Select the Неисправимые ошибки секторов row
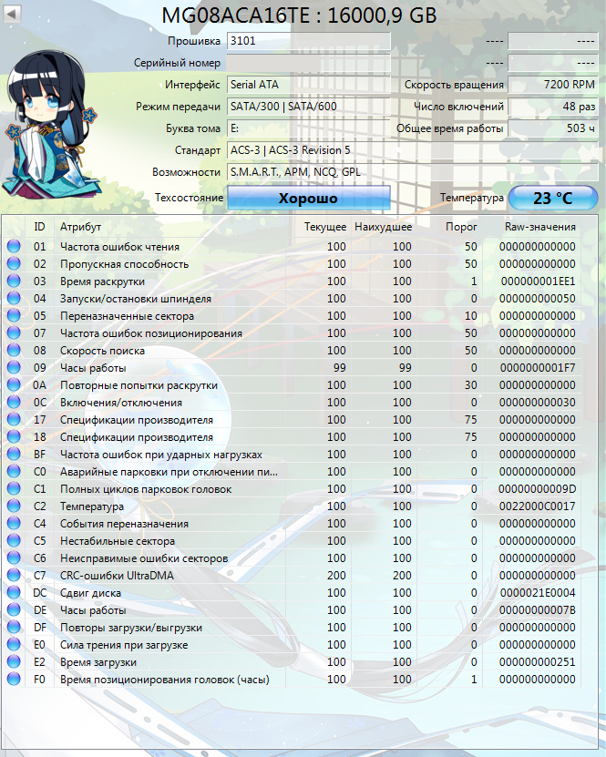606x757 pixels. click(292, 558)
